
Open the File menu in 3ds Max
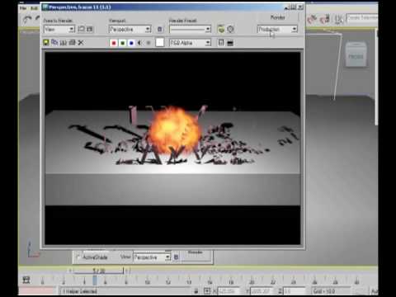(23, 8)
